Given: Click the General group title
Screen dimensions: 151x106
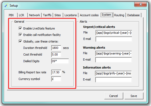Looking at the screenshot, I should 19,22.
